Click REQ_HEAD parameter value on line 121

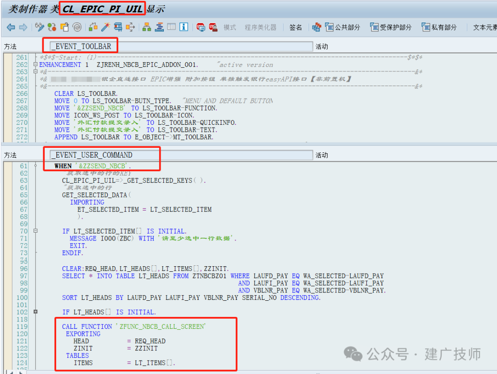(150, 341)
